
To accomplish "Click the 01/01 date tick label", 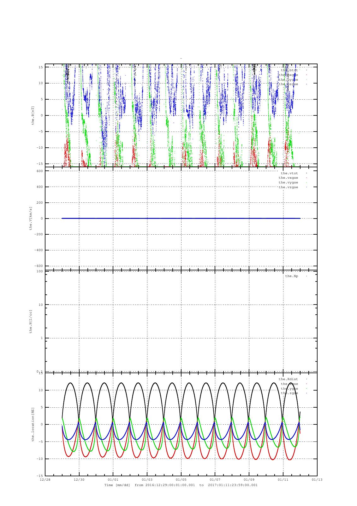I will pos(113,479).
